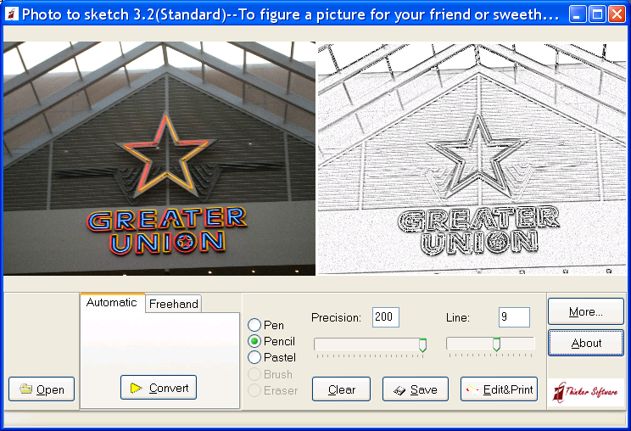Image resolution: width=631 pixels, height=431 pixels.
Task: Start conversion with the Convert button
Action: pos(159,388)
